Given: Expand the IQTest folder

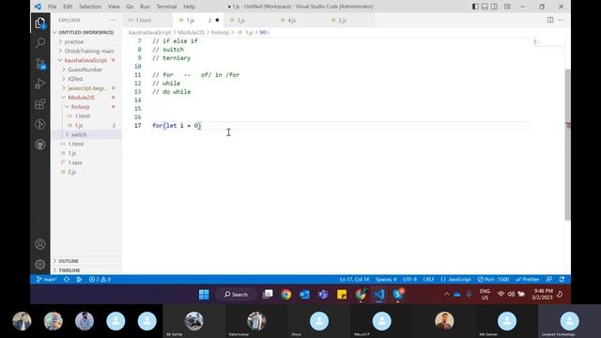Looking at the screenshot, I should (75, 79).
